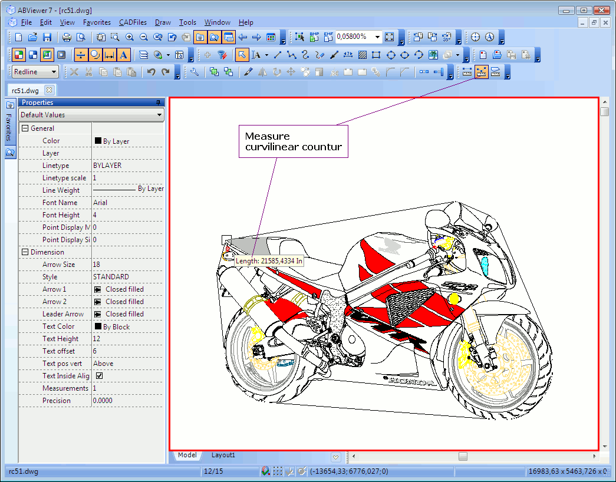Close the rc51.dwg document tab
Screen dimensions: 616x482
pyautogui.click(x=49, y=90)
